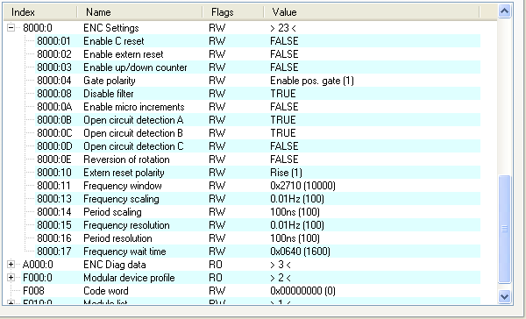
Task: Click the 100ns (100) Period resolution value
Action: [295, 238]
